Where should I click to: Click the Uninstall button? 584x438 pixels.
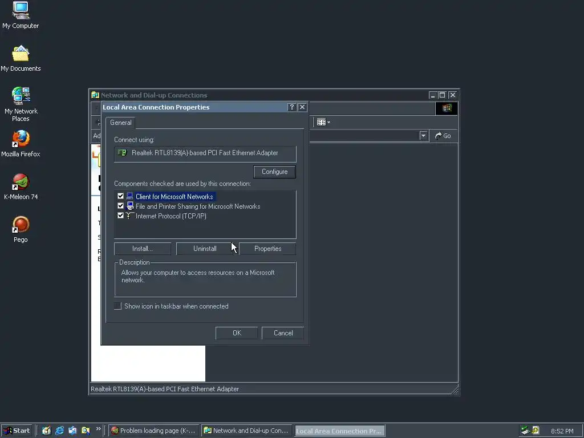point(205,249)
